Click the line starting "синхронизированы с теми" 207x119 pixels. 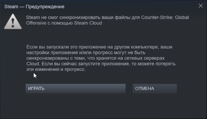pyautogui.click(x=95, y=58)
